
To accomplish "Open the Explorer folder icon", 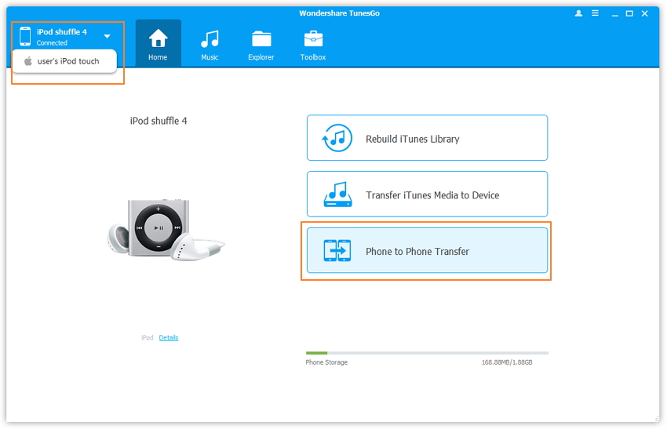I will point(261,38).
